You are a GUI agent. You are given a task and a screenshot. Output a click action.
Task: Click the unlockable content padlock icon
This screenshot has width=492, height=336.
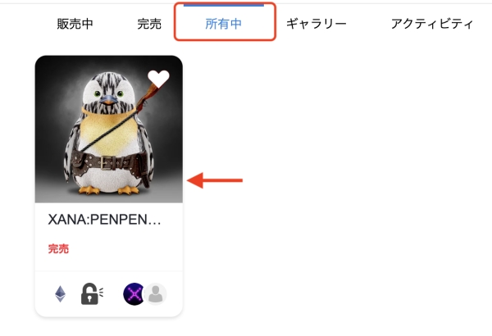(x=92, y=294)
